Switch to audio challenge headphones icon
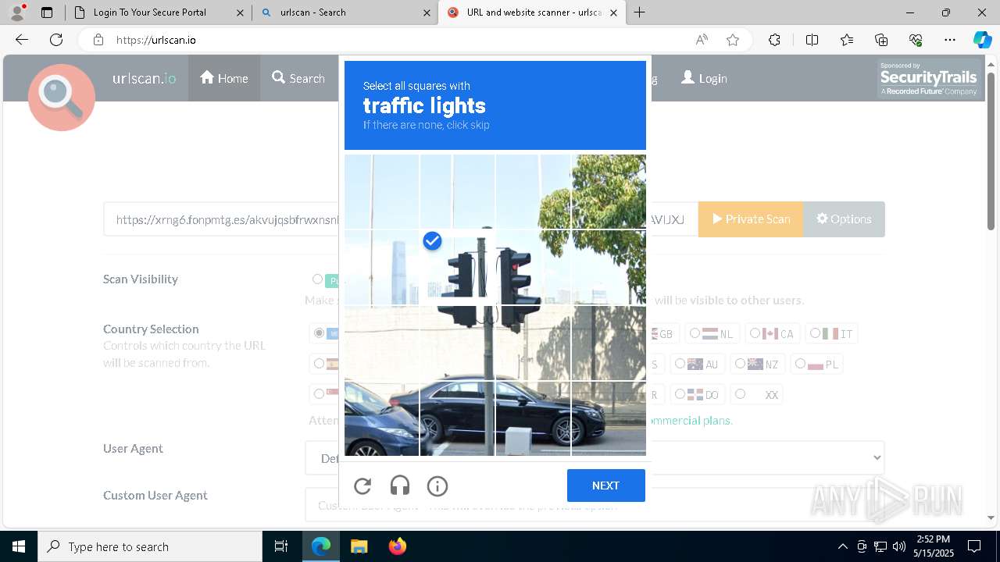The height and width of the screenshot is (562, 1000). (400, 486)
